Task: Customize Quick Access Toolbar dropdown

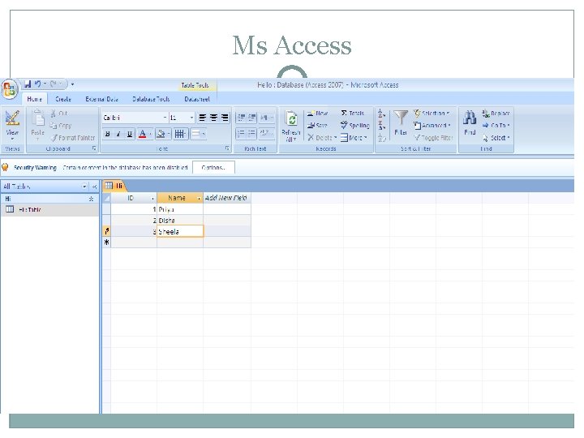Action: tap(73, 84)
